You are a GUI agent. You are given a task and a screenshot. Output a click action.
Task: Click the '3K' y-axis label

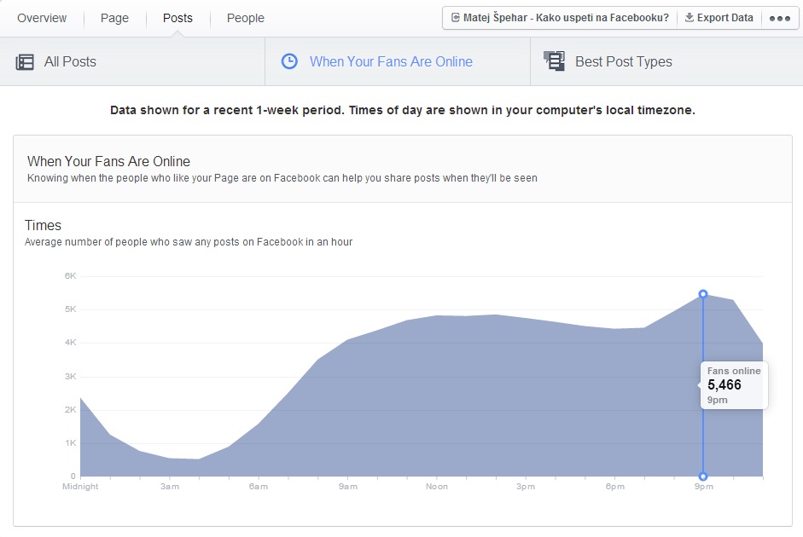click(x=70, y=377)
